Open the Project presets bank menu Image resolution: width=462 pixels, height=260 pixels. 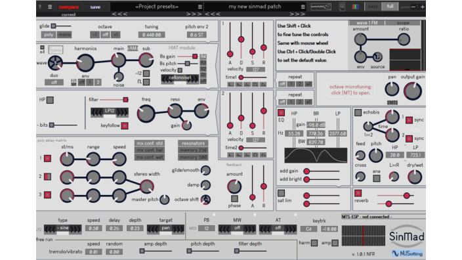[x=200, y=7]
